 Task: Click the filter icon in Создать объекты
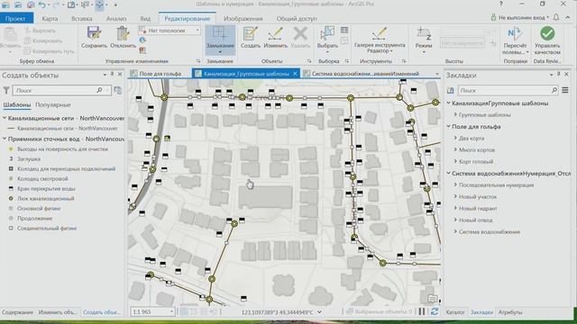coord(6,90)
